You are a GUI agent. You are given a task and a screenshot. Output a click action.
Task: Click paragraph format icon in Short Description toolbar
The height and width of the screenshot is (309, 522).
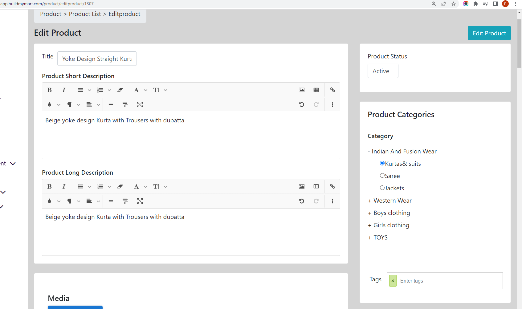pyautogui.click(x=69, y=105)
